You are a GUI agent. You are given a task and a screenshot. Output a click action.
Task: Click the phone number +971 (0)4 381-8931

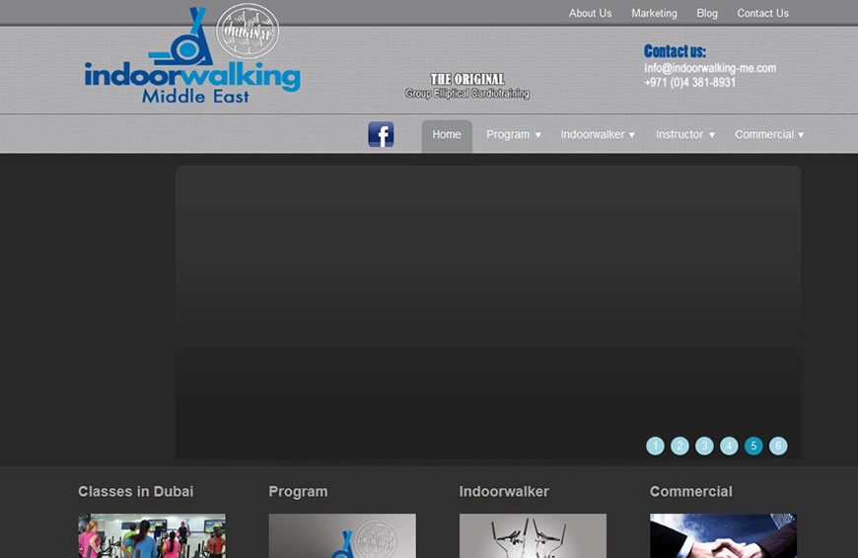point(689,83)
